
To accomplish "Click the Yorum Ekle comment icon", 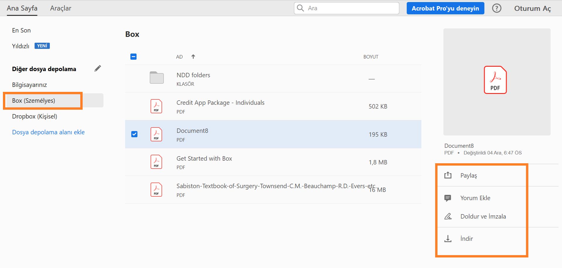I will tap(448, 198).
